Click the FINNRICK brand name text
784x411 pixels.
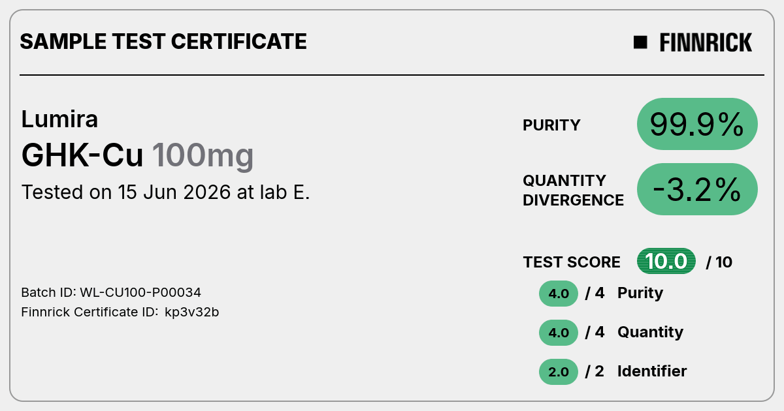[706, 42]
